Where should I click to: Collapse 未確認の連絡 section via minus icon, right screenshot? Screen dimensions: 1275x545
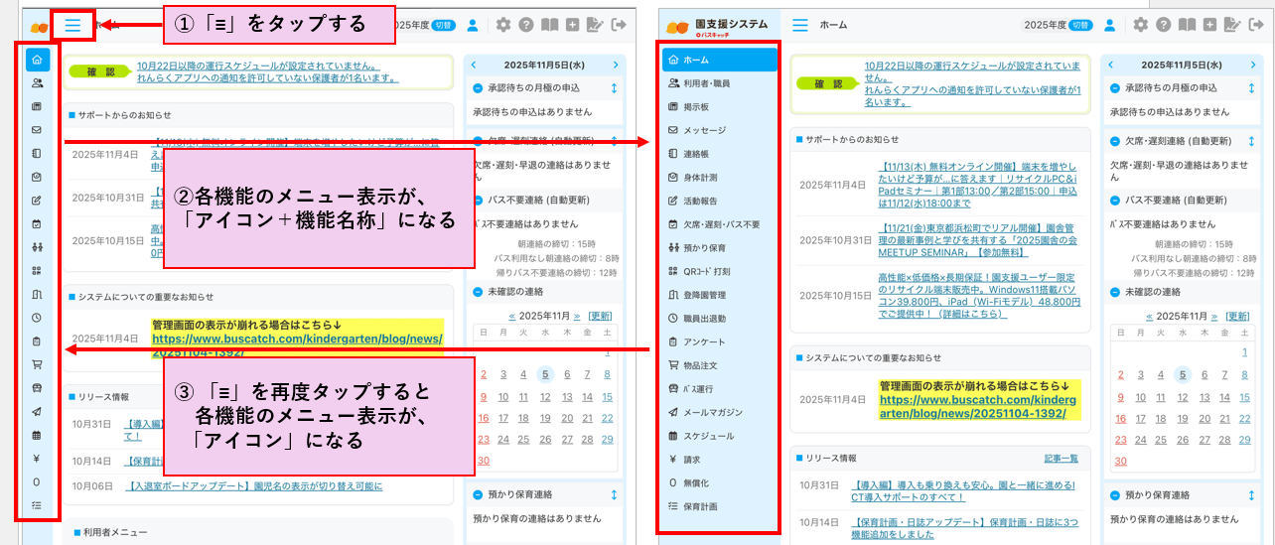1115,292
